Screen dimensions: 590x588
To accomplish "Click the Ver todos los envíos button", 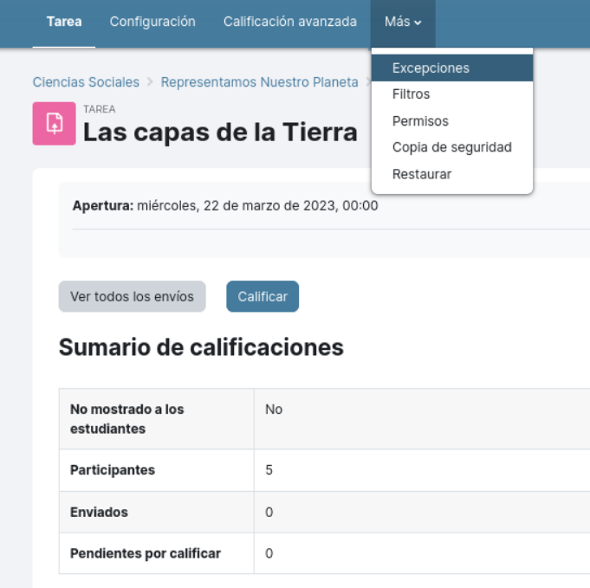I will (x=132, y=296).
